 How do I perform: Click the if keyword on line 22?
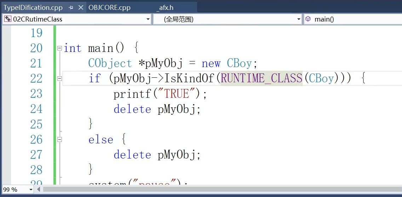[x=94, y=78]
